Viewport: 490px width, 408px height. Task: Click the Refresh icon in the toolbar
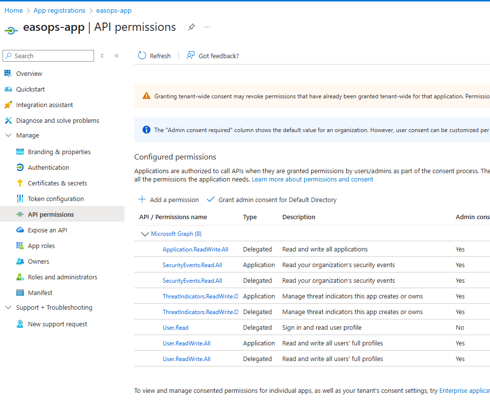point(142,56)
